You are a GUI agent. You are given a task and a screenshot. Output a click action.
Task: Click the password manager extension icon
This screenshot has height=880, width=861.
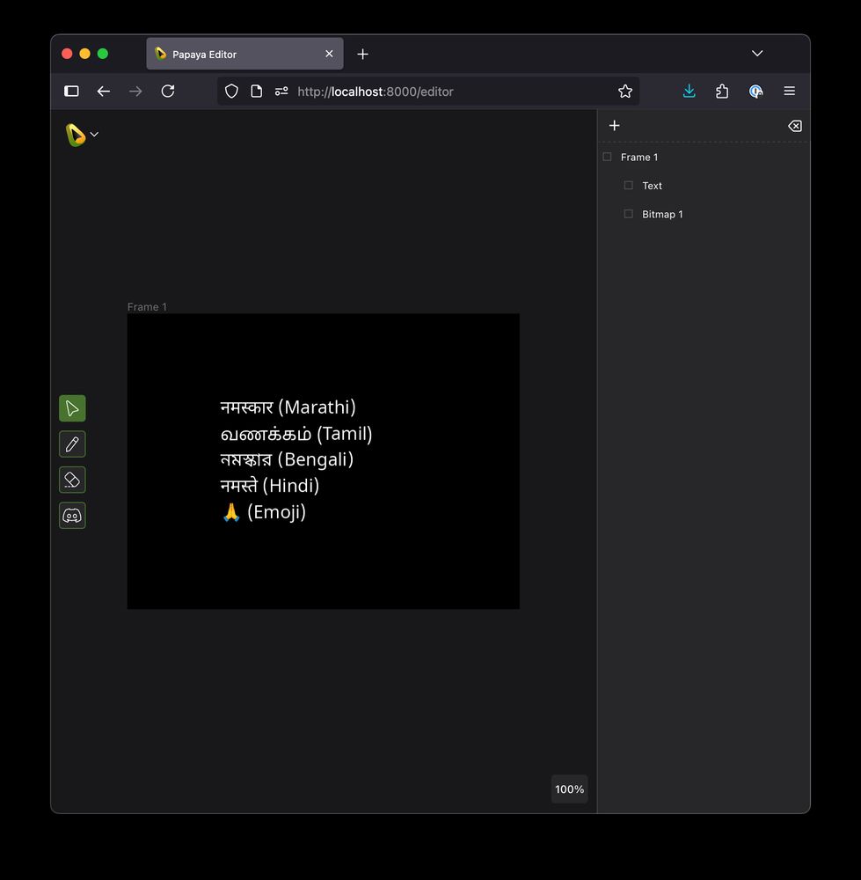(755, 91)
